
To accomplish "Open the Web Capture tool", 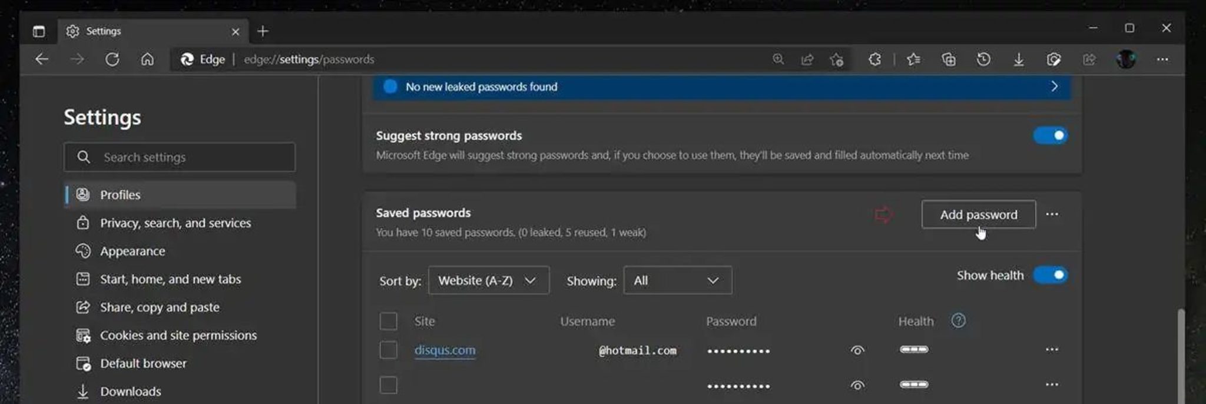I will 1053,59.
